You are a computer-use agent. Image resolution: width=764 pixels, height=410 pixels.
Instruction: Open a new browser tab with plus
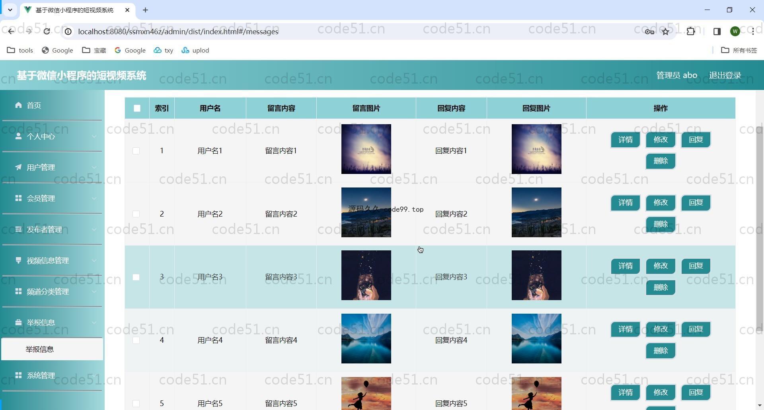point(145,10)
